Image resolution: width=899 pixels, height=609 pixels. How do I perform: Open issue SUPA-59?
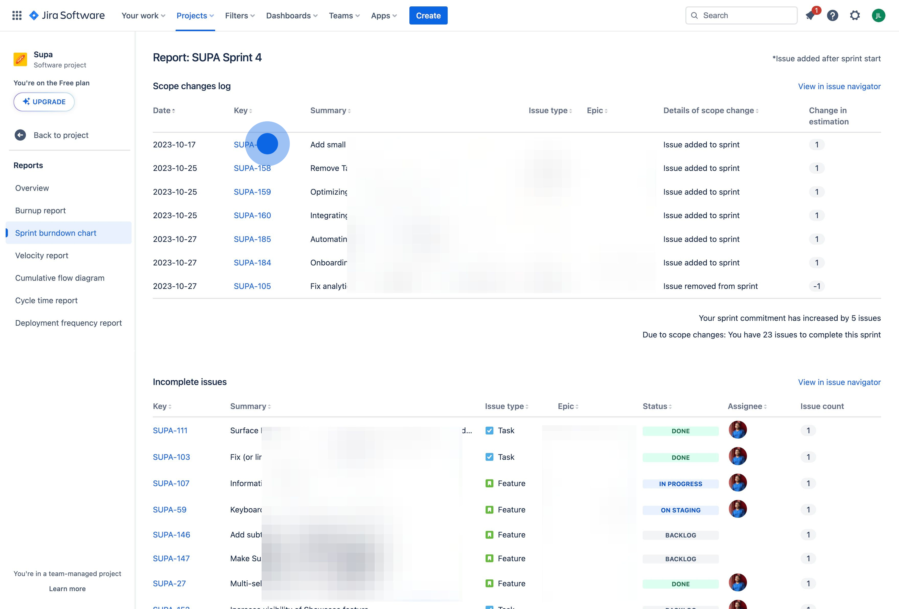click(169, 510)
